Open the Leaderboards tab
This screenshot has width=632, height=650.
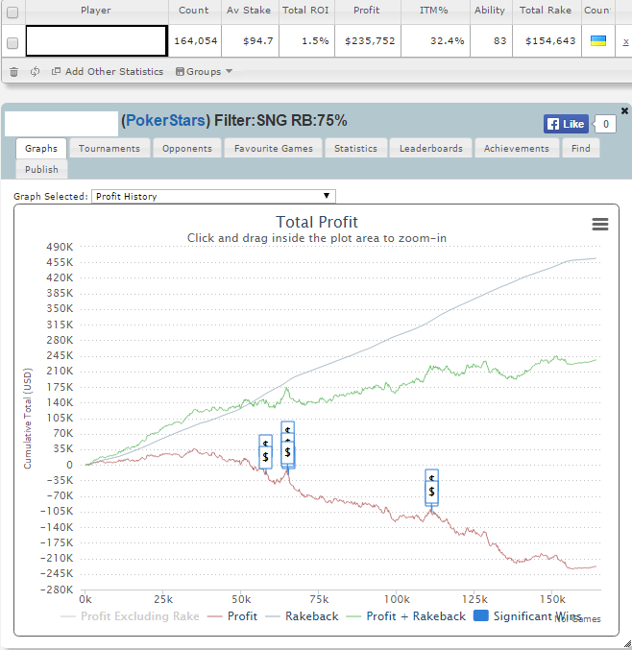(x=431, y=149)
